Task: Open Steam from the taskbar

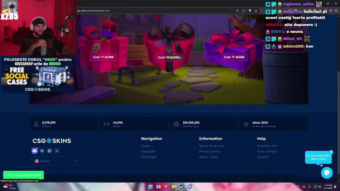Action: pos(182,187)
